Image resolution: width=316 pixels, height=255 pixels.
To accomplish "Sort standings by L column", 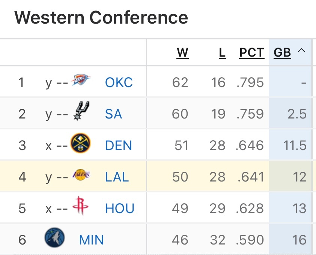I will [222, 53].
